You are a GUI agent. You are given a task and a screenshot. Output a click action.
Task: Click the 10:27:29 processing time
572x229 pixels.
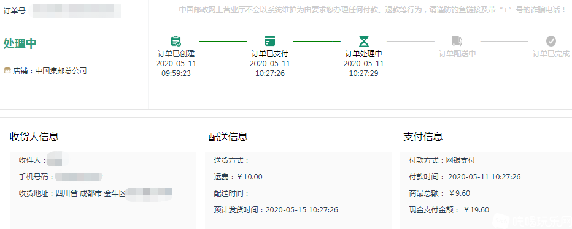[x=364, y=73]
